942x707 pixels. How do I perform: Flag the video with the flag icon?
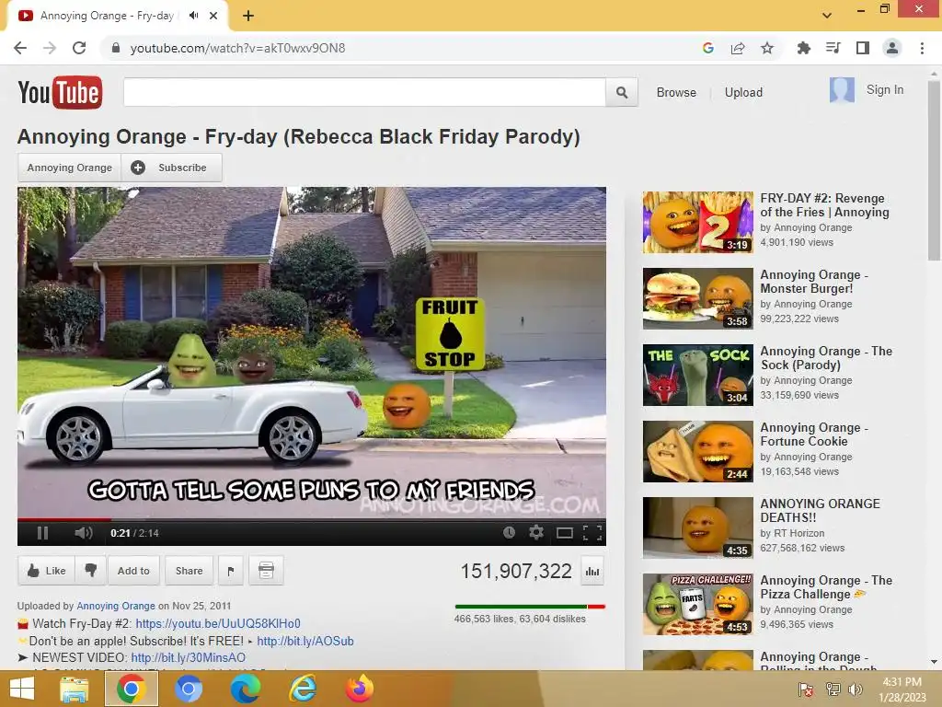point(231,571)
